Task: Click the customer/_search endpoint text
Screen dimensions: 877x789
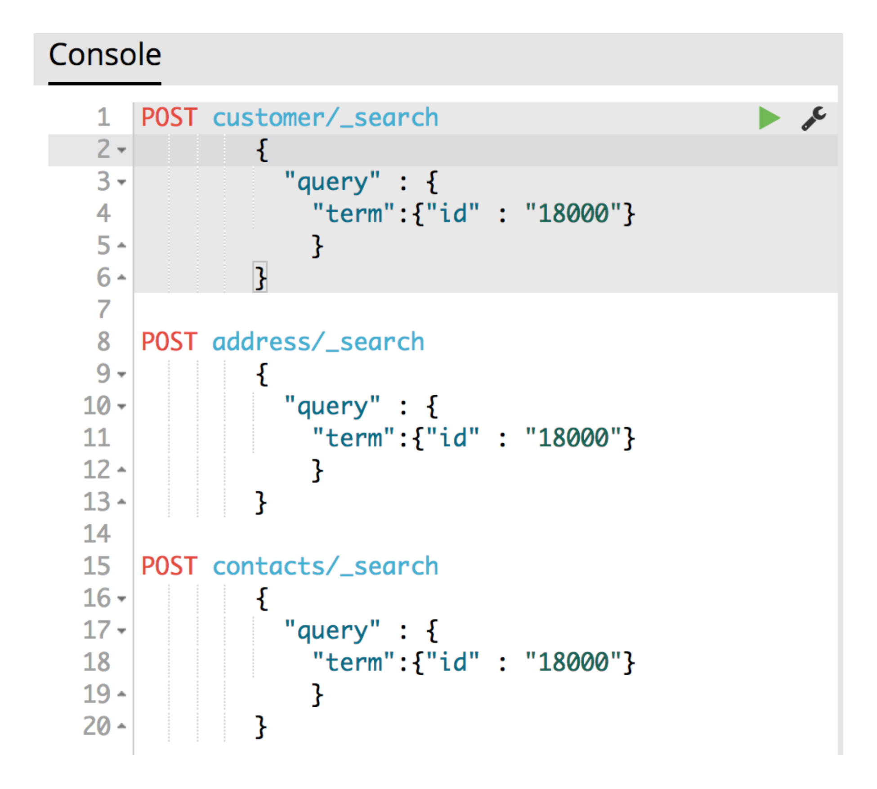Action: click(325, 118)
